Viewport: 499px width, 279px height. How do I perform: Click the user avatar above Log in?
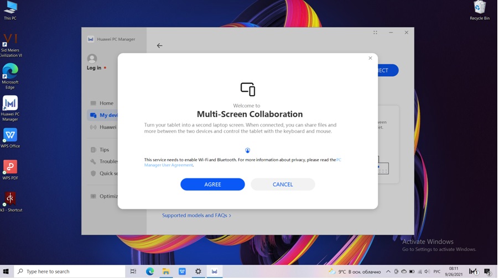tap(92, 59)
